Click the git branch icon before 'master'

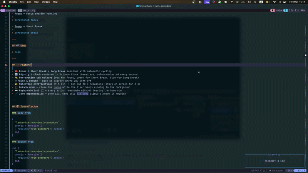click(x=15, y=171)
